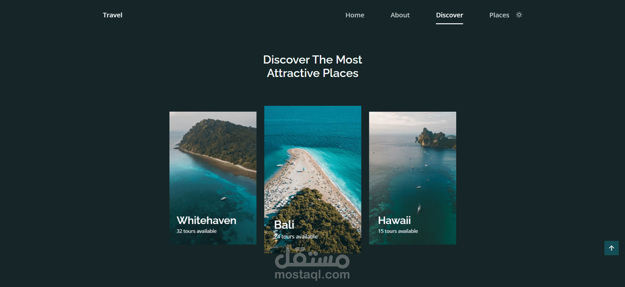
Task: Click the mostaql.com watermark text
Action: pyautogui.click(x=312, y=275)
